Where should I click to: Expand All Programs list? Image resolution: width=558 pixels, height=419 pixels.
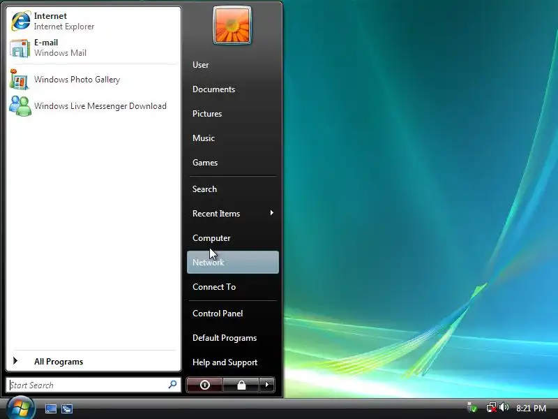[93, 361]
